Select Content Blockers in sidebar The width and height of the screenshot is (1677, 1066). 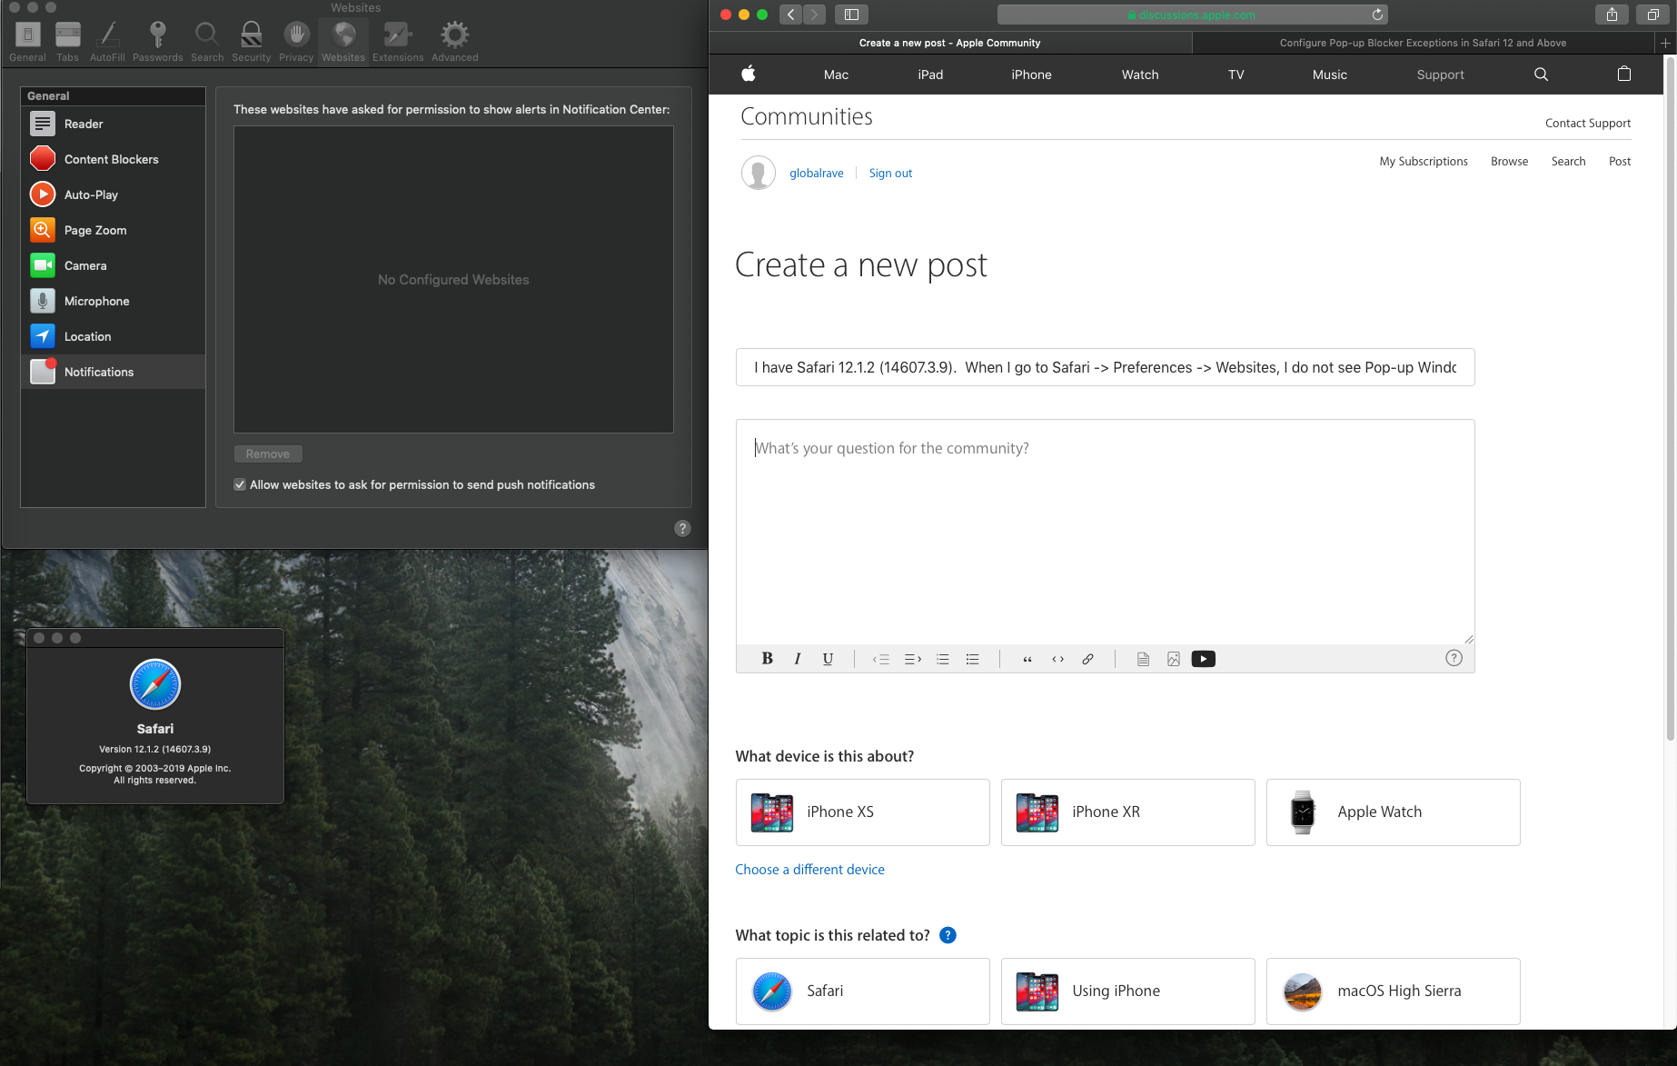point(114,159)
